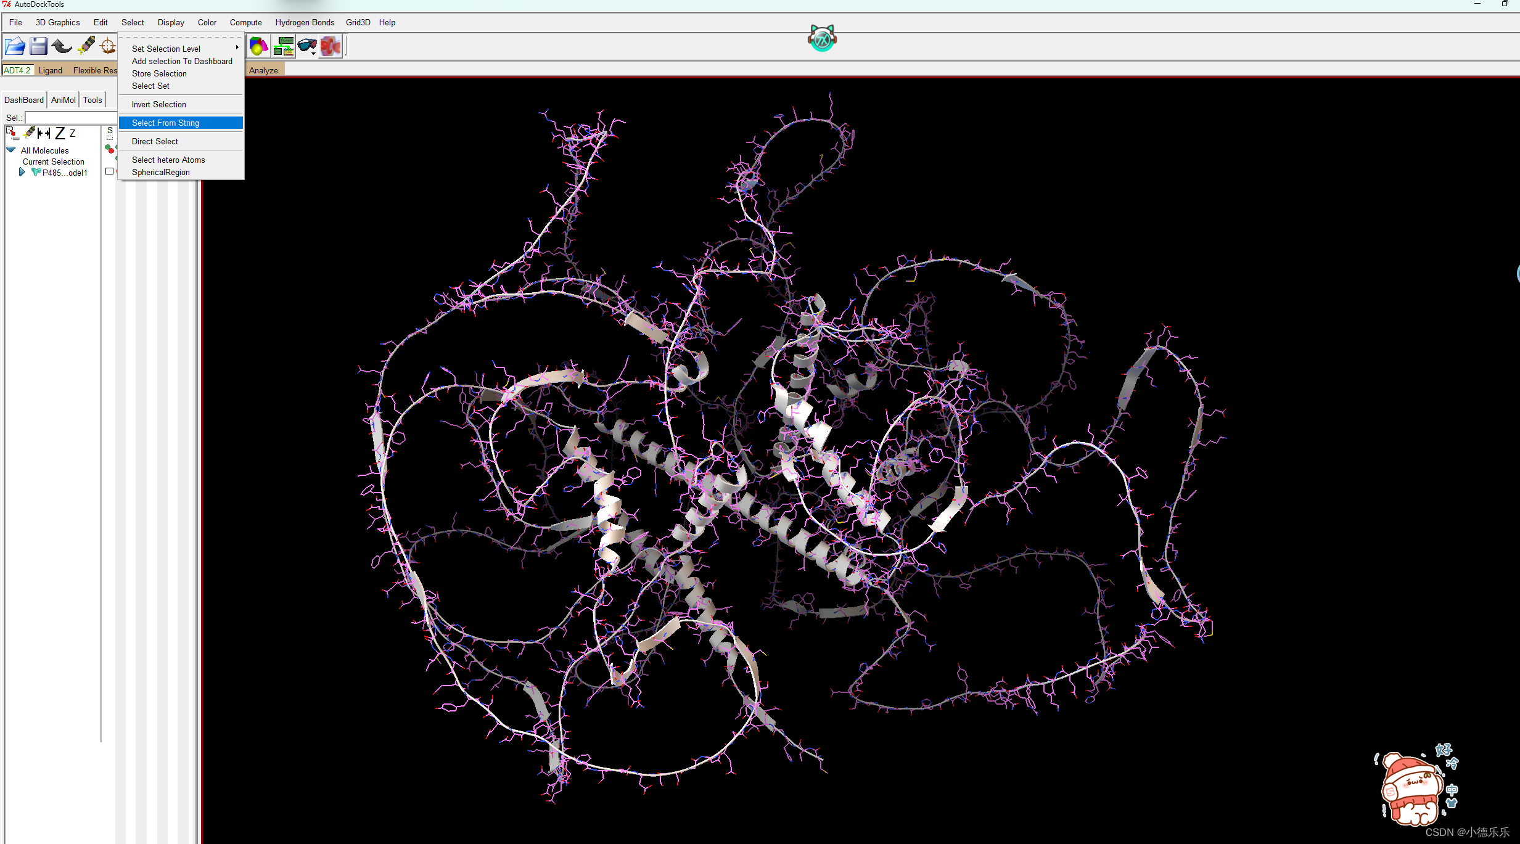Click the red molecular surface icon

[x=331, y=46]
